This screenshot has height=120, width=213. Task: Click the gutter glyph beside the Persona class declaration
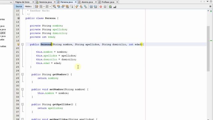coord(19,18)
